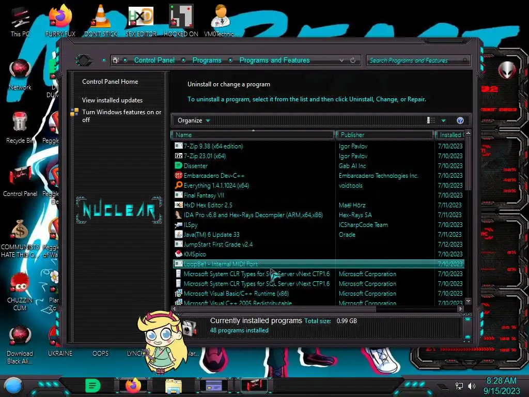This screenshot has height=397, width=529.
Task: Open Dissenter from the taskbar
Action: 92,386
